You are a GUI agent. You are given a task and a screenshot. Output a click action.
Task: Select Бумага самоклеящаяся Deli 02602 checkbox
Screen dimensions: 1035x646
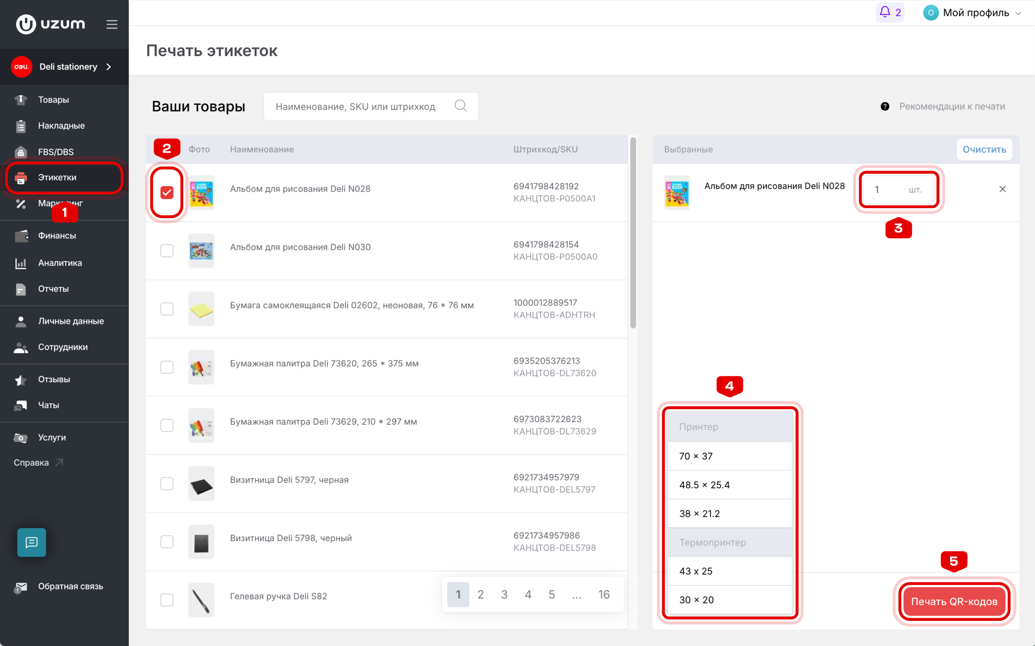(x=167, y=309)
